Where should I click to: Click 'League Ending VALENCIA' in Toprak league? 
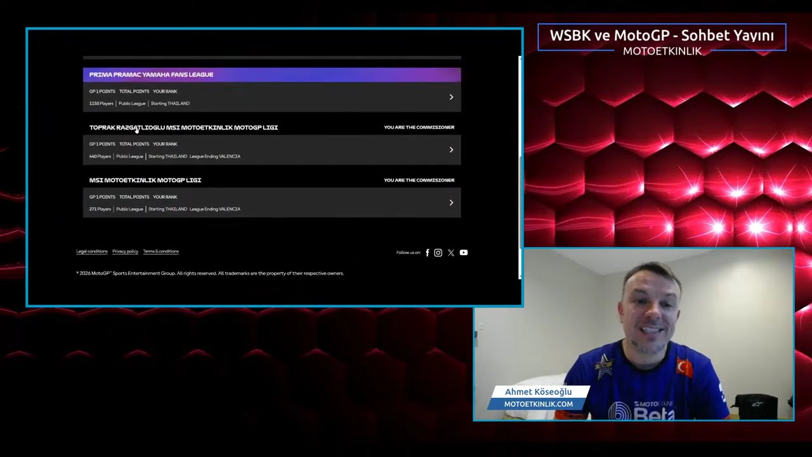coord(214,156)
